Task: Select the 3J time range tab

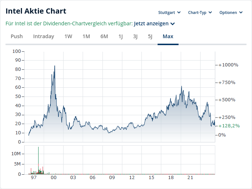Action: (135, 36)
